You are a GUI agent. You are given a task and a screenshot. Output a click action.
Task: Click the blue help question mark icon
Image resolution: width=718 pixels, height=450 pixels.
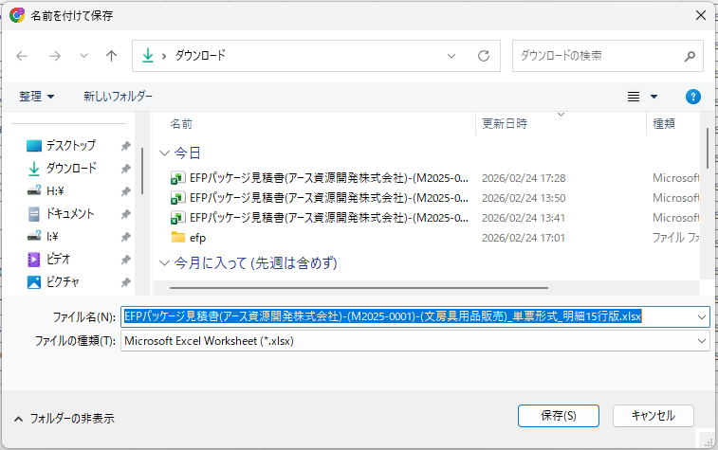click(x=692, y=97)
